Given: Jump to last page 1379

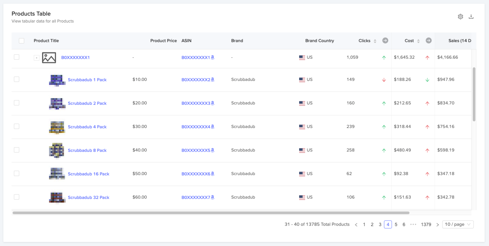Looking at the screenshot, I should point(426,224).
